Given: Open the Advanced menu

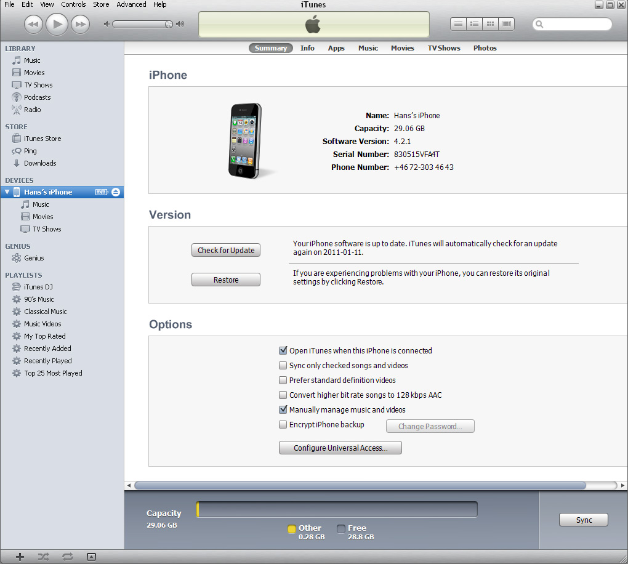Looking at the screenshot, I should click(x=131, y=4).
